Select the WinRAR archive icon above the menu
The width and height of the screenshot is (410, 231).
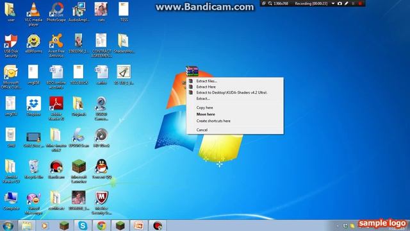(192, 71)
